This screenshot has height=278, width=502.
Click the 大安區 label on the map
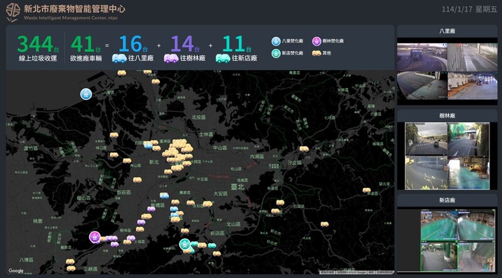point(220,193)
